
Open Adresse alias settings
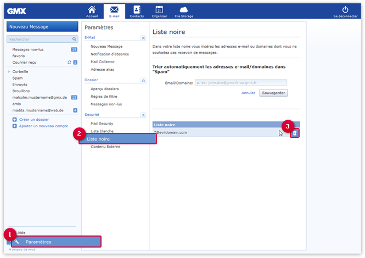pos(103,69)
